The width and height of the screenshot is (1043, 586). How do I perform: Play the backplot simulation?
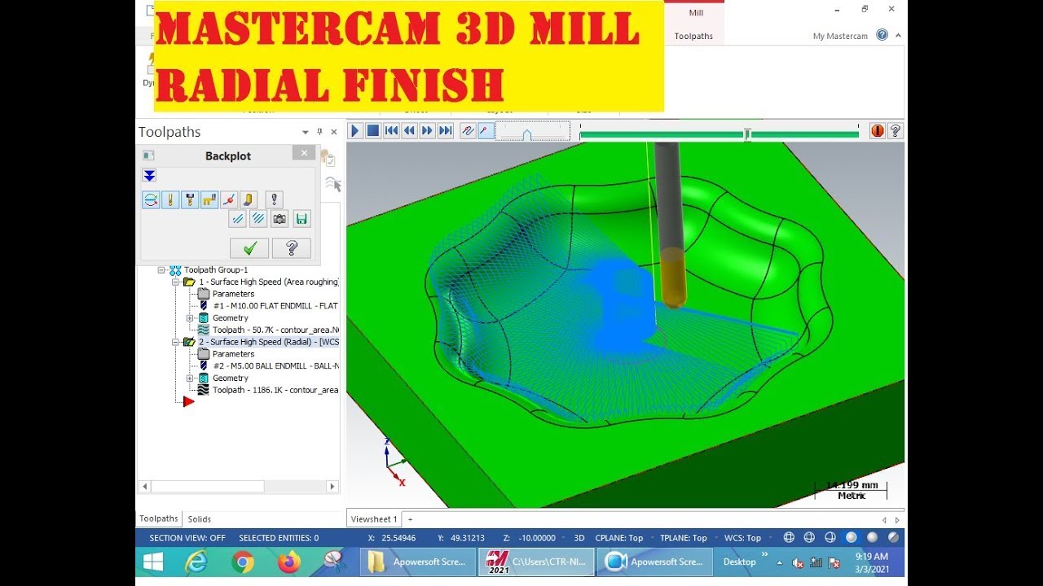355,130
